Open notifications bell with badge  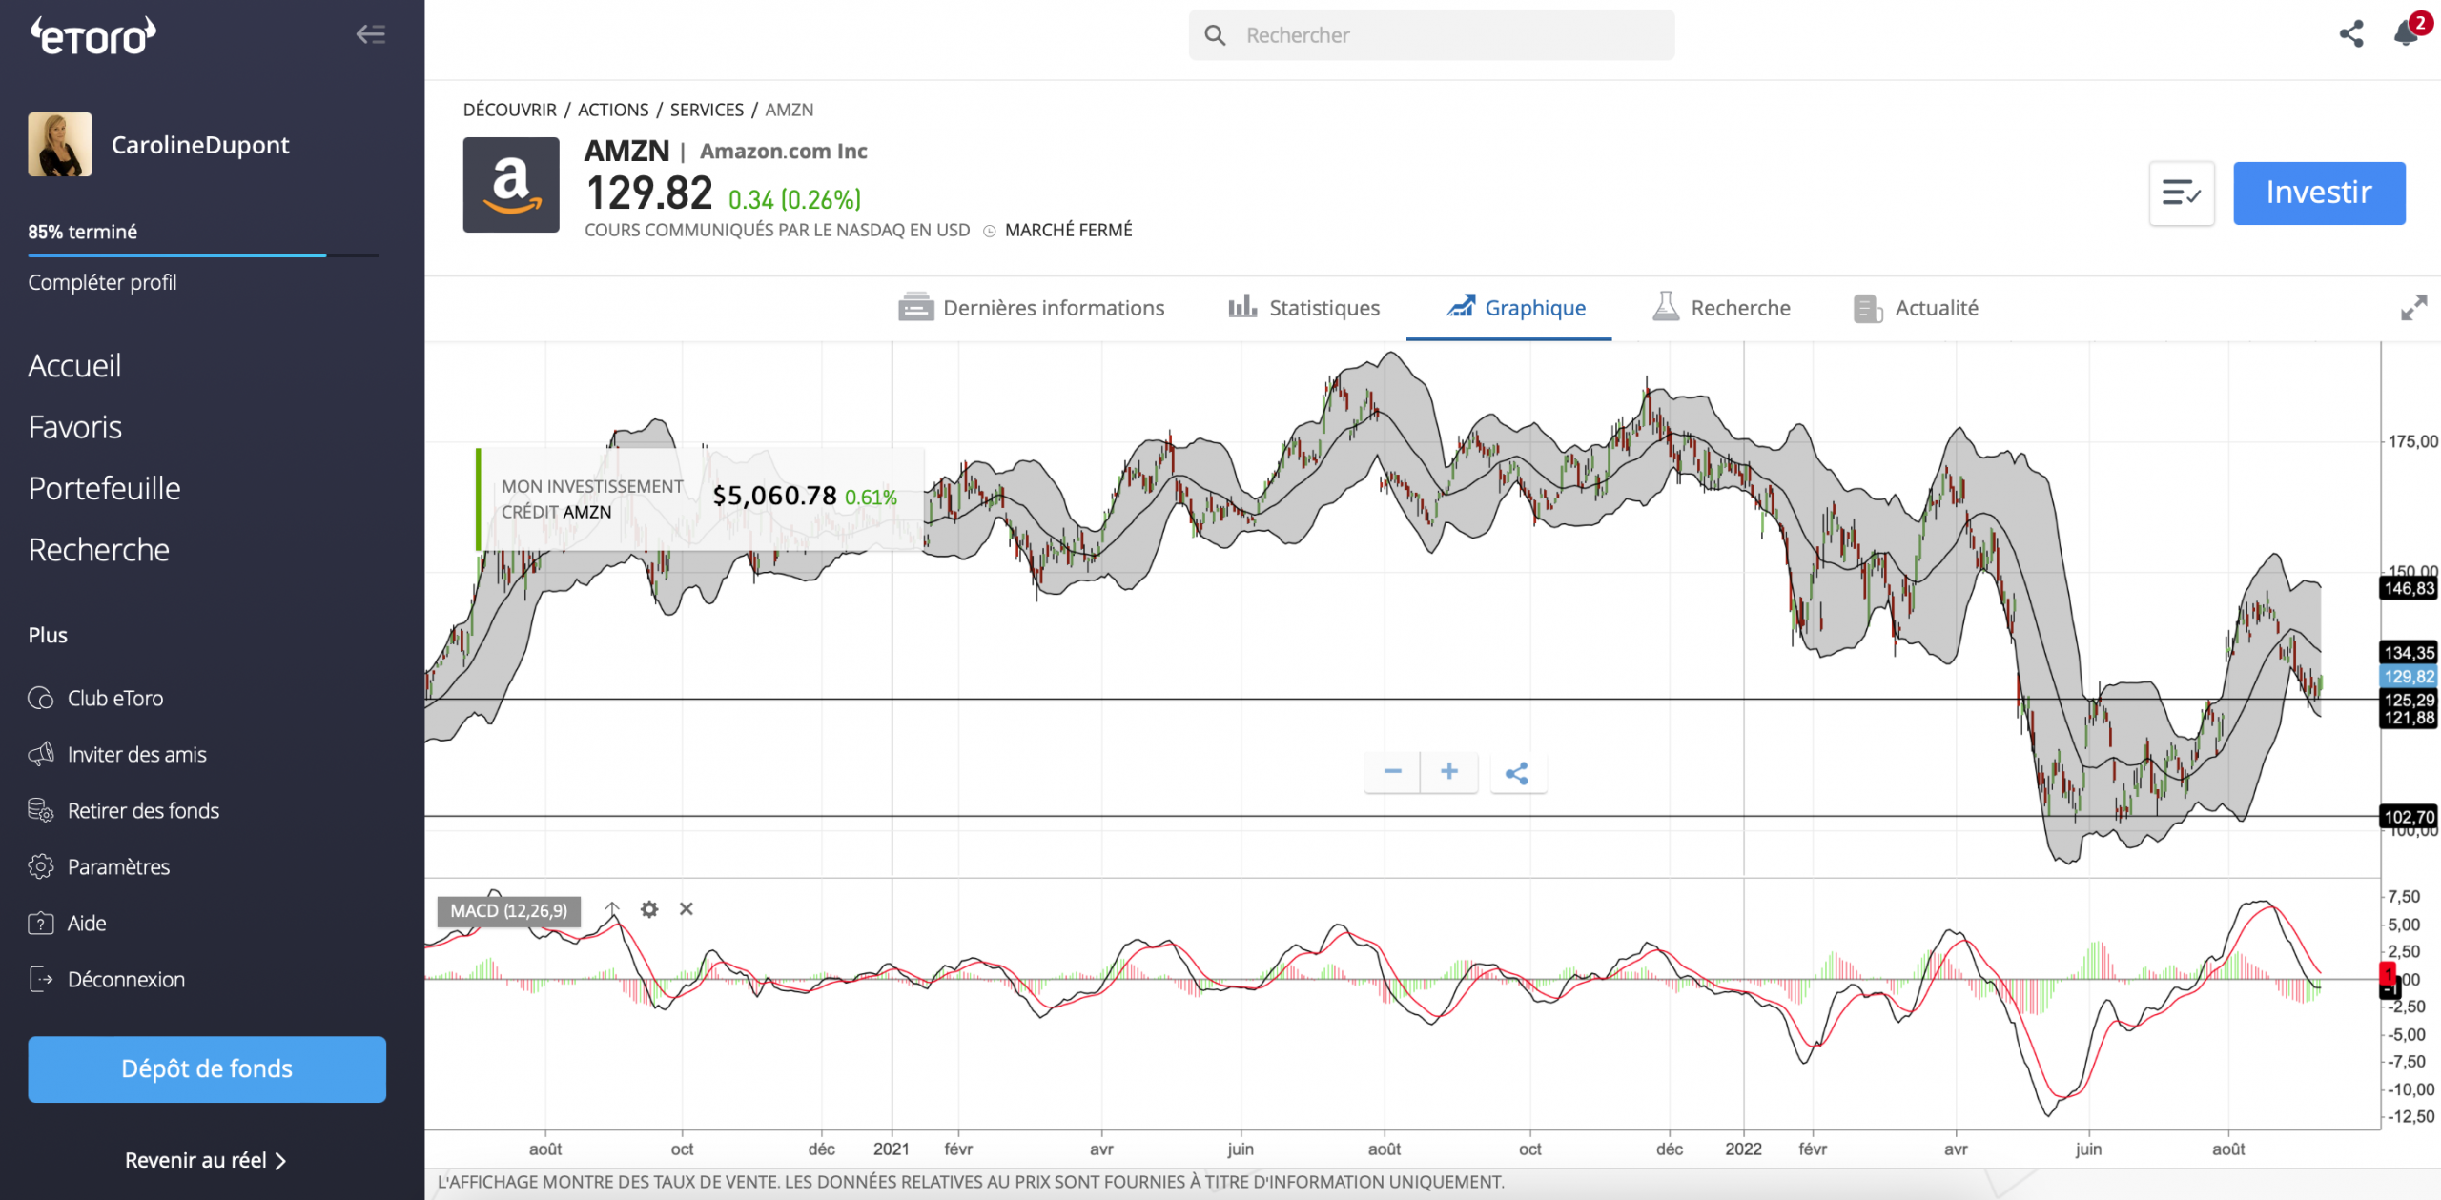coord(2408,31)
